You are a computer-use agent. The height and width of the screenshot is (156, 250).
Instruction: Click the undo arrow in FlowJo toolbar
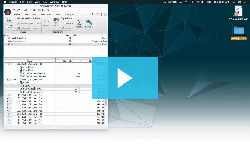14,10
